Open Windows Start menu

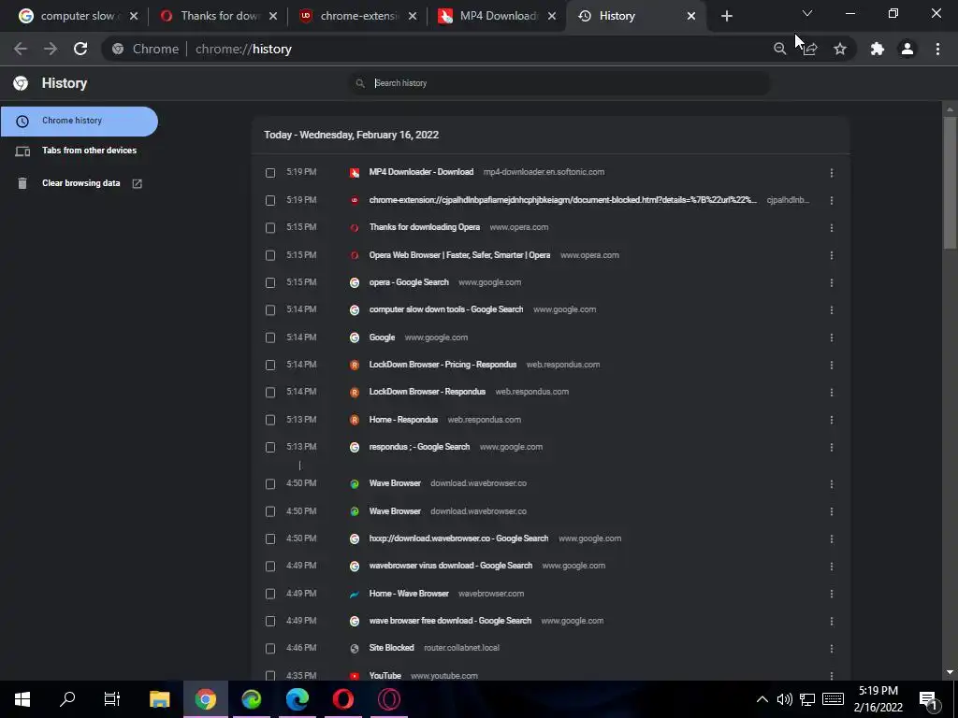coord(22,699)
